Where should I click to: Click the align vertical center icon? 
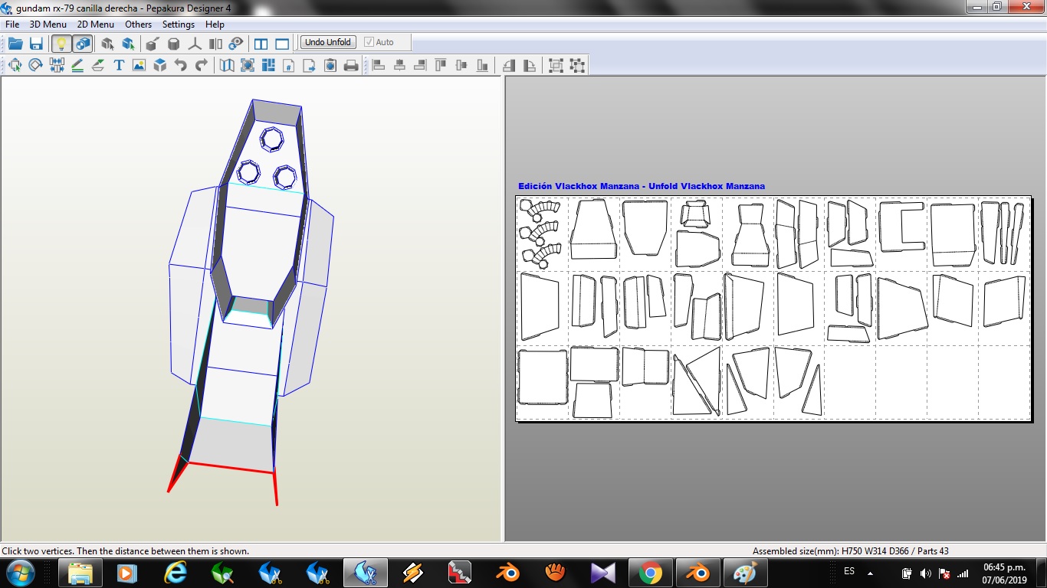pyautogui.click(x=461, y=65)
